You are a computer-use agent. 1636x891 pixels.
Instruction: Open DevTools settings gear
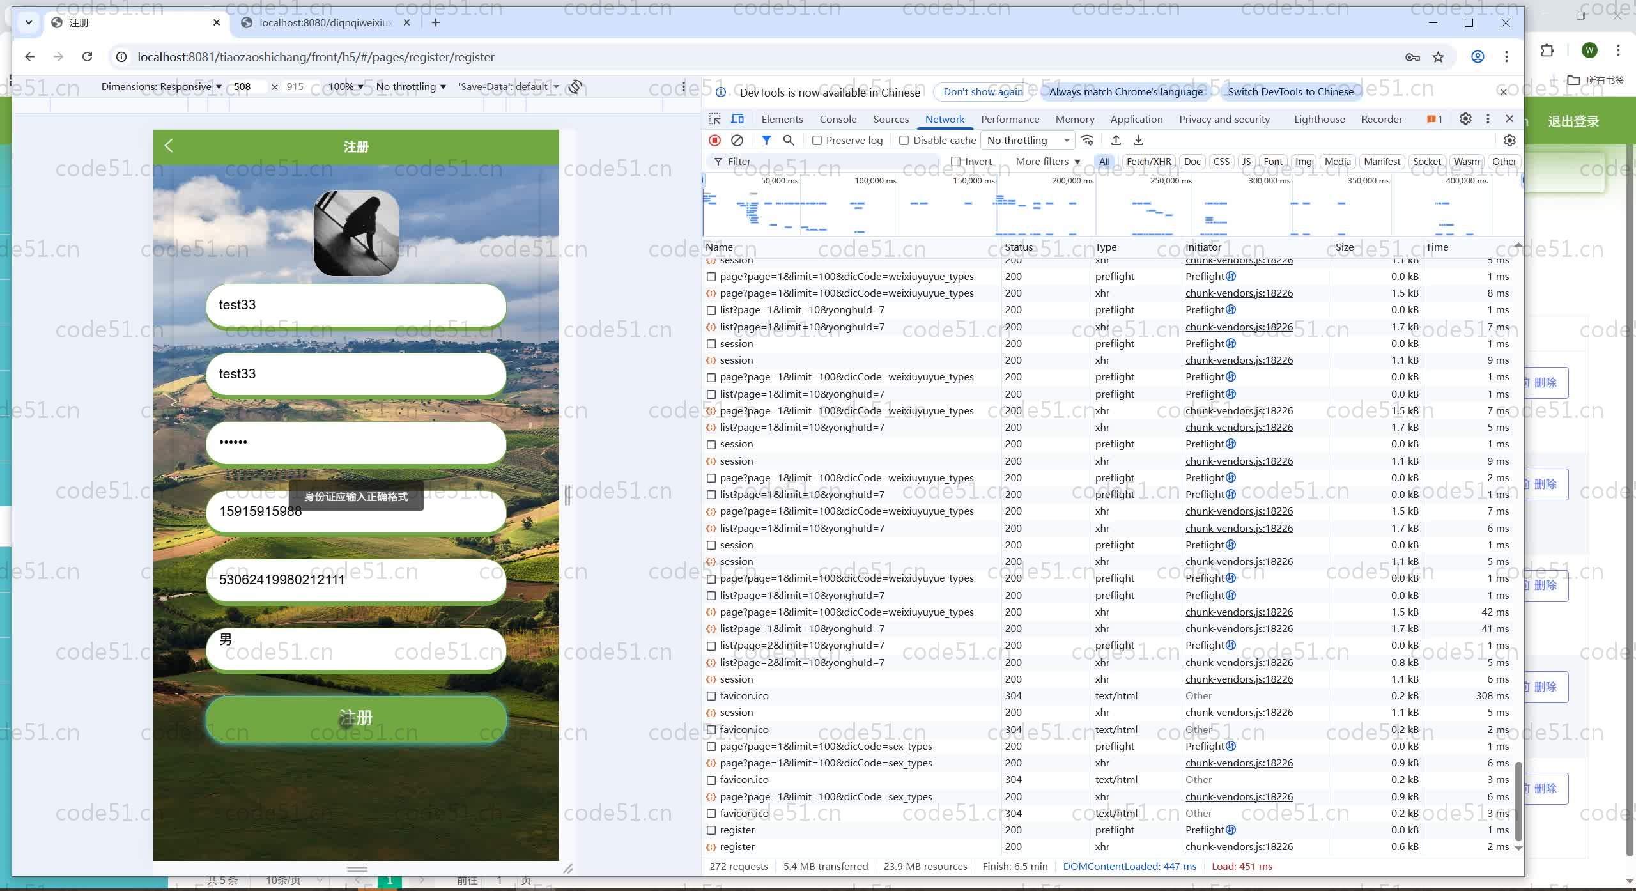(1465, 119)
